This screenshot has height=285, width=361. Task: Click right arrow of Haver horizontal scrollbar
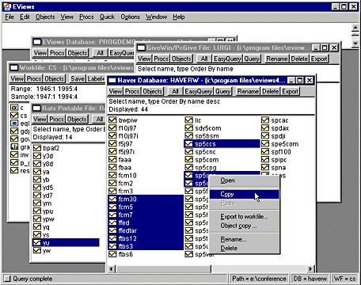(310, 269)
